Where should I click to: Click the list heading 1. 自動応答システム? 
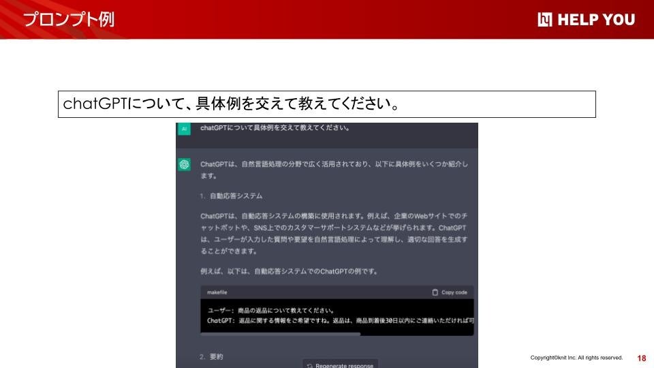[232, 196]
